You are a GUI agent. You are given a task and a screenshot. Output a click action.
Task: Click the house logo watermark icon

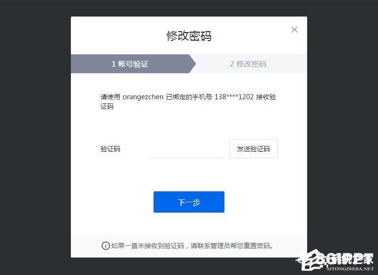tap(310, 260)
